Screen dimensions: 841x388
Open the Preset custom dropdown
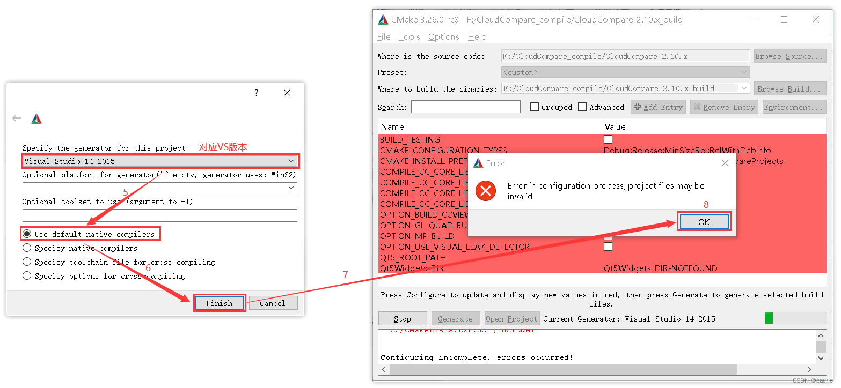(x=625, y=72)
